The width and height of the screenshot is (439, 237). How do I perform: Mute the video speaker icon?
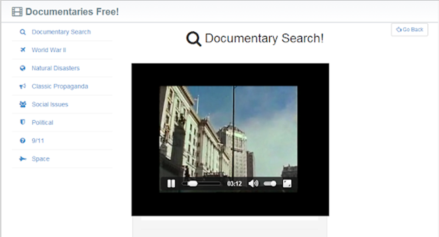coord(254,184)
